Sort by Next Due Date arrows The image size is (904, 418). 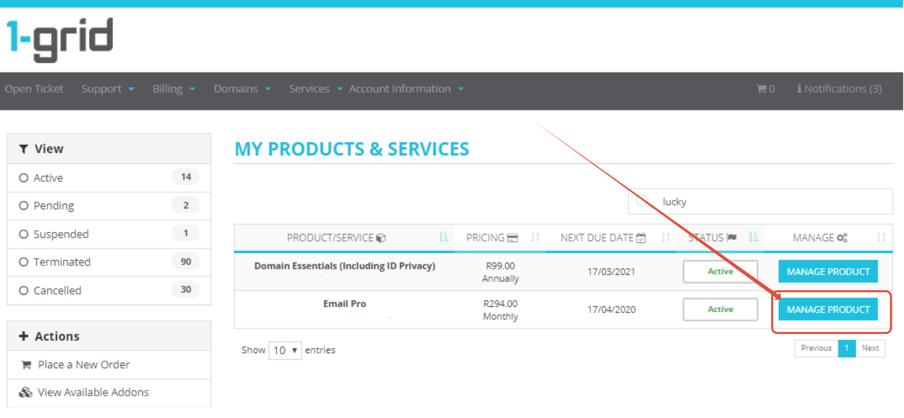coord(666,237)
